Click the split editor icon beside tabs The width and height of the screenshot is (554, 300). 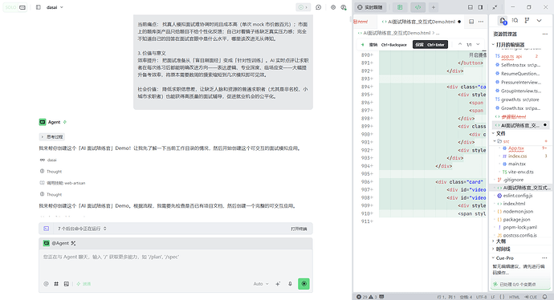tap(471, 22)
